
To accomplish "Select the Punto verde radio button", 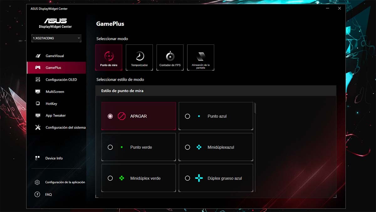I will click(x=110, y=147).
